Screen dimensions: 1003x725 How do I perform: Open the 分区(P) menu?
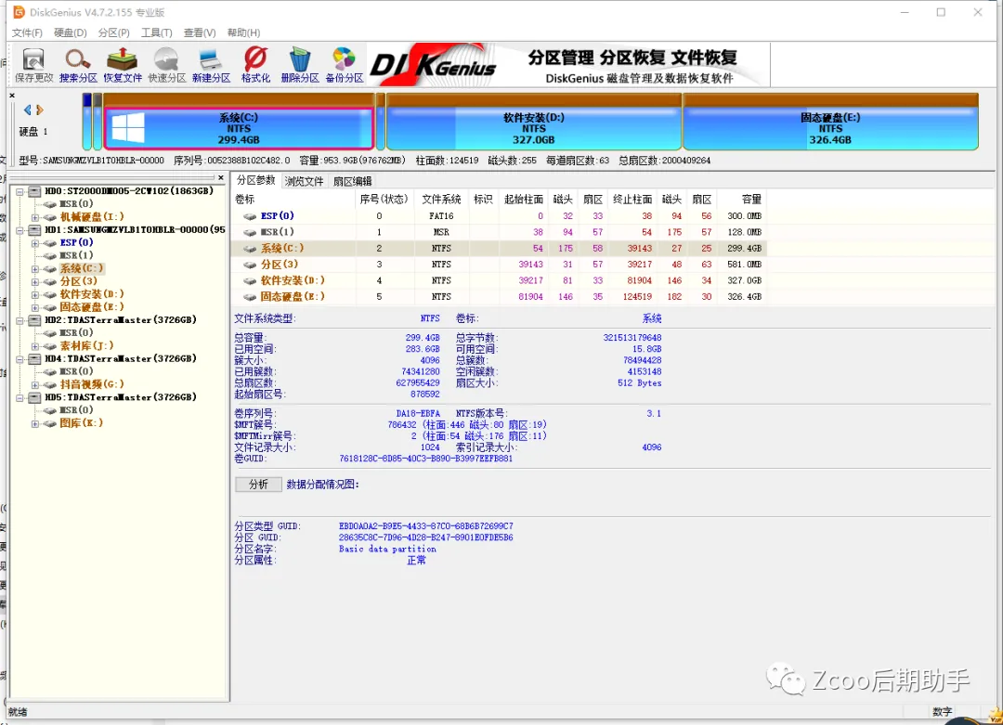pos(114,32)
